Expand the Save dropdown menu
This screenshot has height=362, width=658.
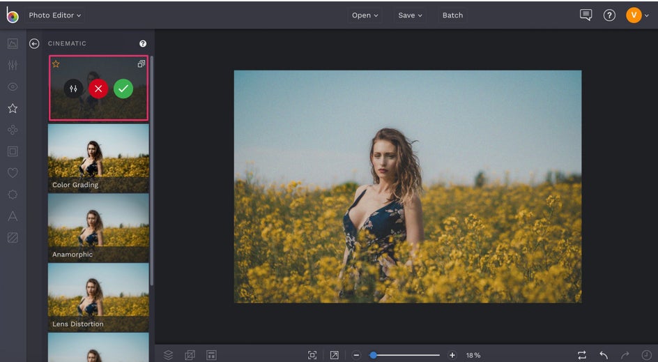pyautogui.click(x=411, y=15)
